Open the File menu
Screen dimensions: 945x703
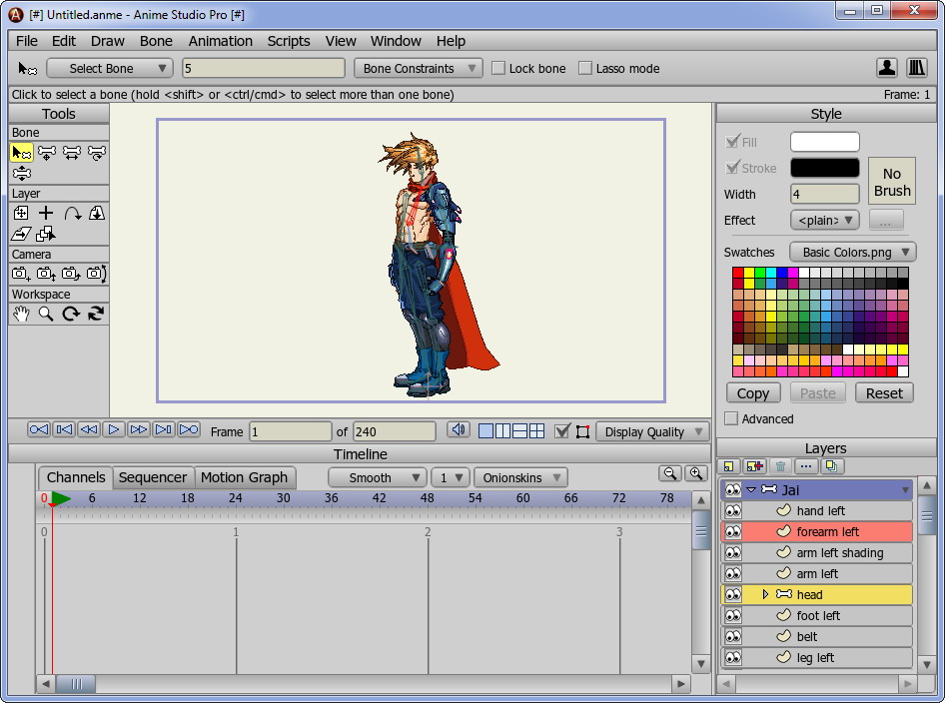27,41
